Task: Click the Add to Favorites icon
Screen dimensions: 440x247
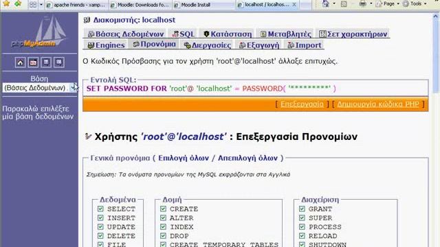Action: (x=18, y=3)
